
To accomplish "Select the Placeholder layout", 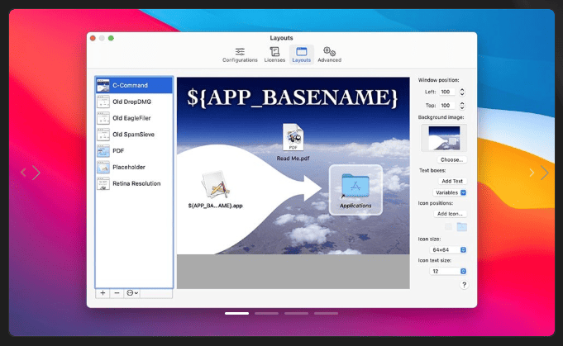I will pyautogui.click(x=134, y=167).
